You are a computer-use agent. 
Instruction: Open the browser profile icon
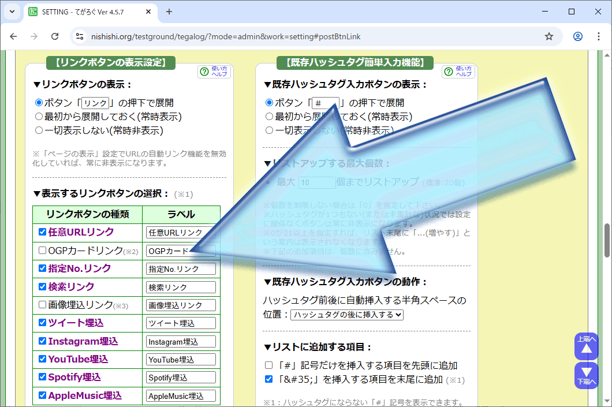(578, 36)
